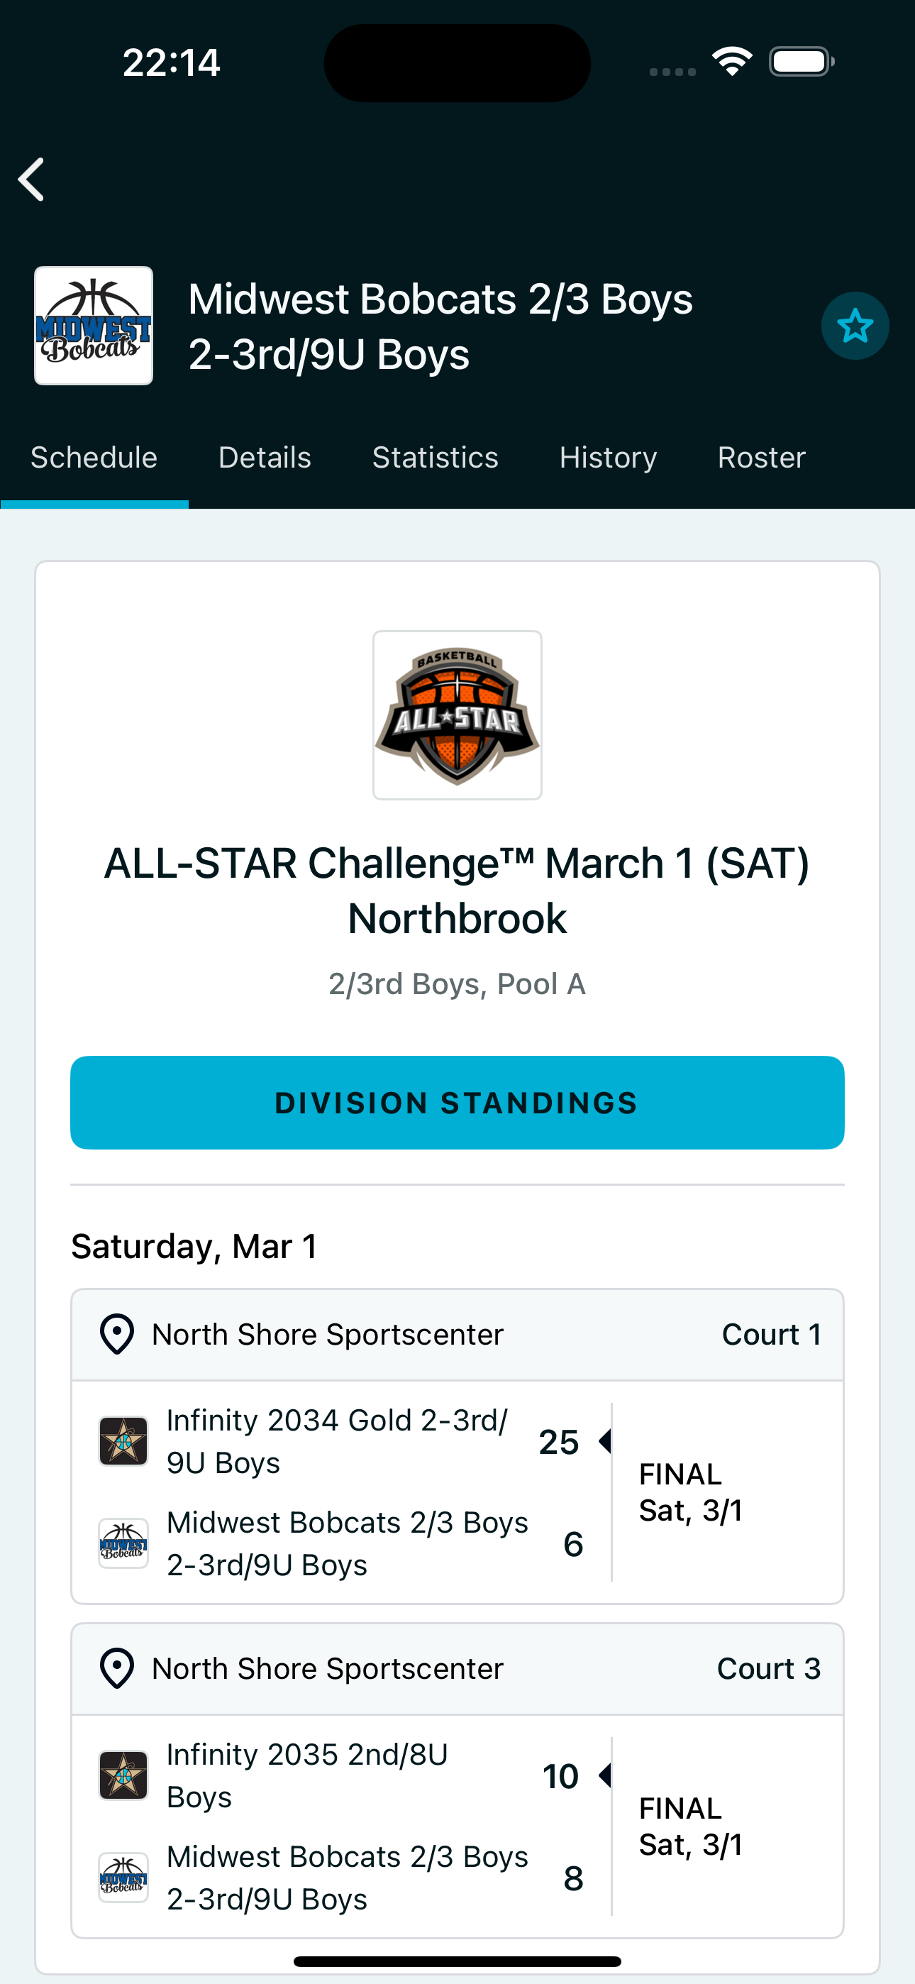
Task: Select the History tab
Action: click(608, 458)
